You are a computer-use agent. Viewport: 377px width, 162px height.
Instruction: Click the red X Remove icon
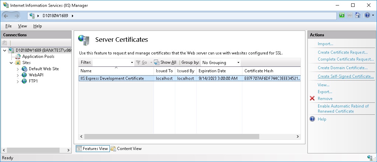312,98
